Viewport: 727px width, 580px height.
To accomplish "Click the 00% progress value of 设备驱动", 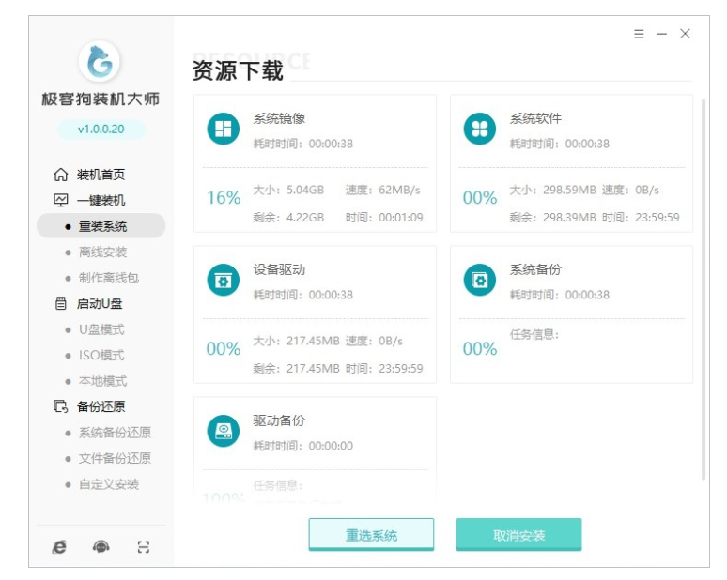I will coord(224,349).
